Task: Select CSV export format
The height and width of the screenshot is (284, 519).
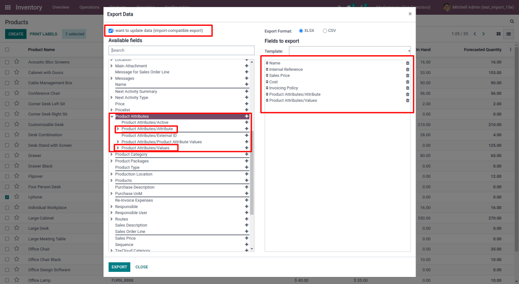Action: (x=325, y=31)
